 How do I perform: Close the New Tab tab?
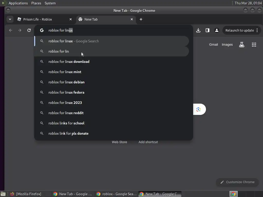click(x=132, y=19)
